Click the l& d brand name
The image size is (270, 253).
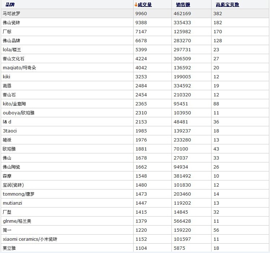pyautogui.click(x=7, y=122)
